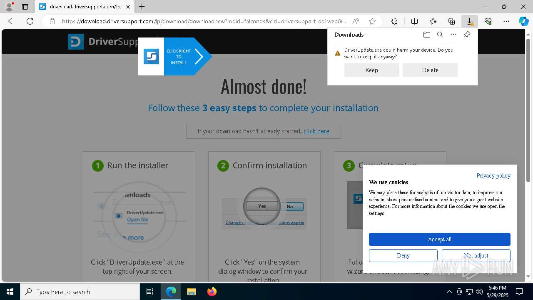The image size is (533, 300).
Task: Switch to Edge on taskbar
Action: 171,292
